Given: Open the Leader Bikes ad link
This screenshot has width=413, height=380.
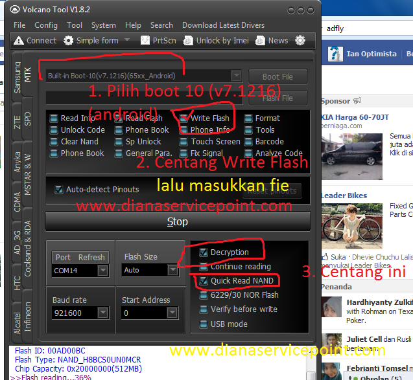Looking at the screenshot, I should [344, 196].
